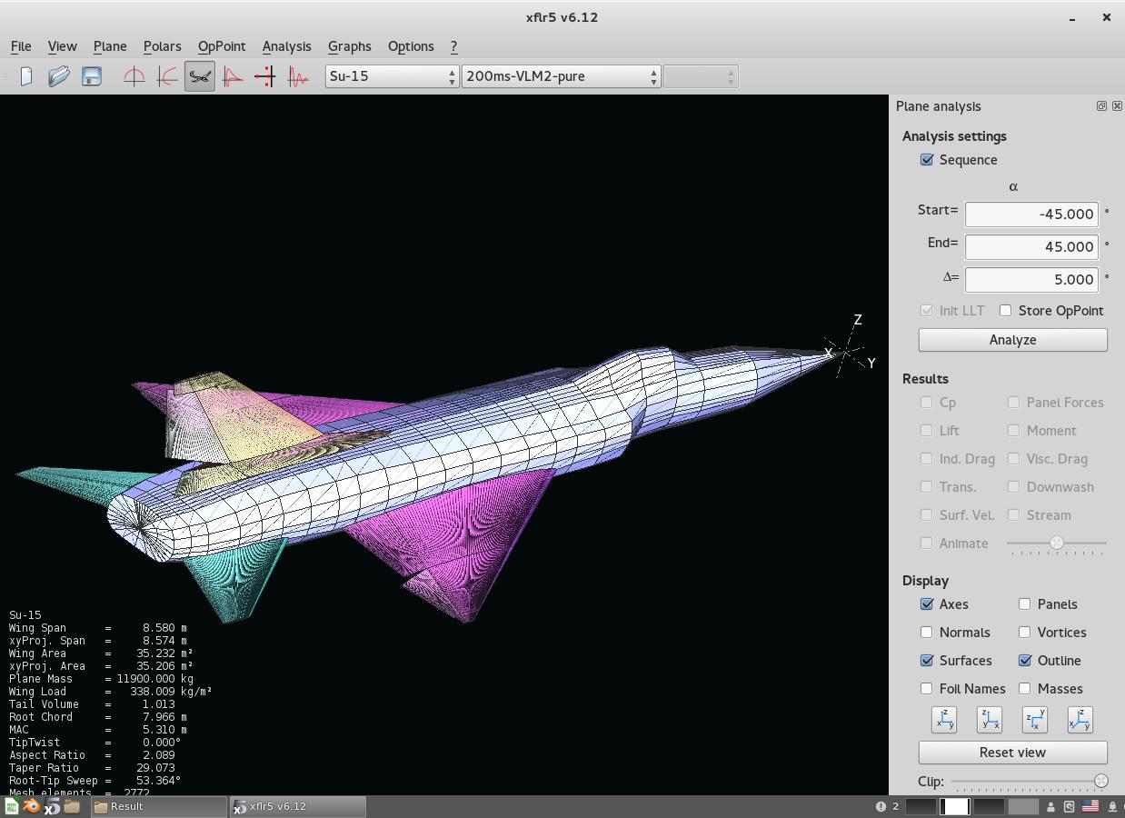Click the alpha Start value field
The height and width of the screenshot is (818, 1125).
pos(1030,214)
